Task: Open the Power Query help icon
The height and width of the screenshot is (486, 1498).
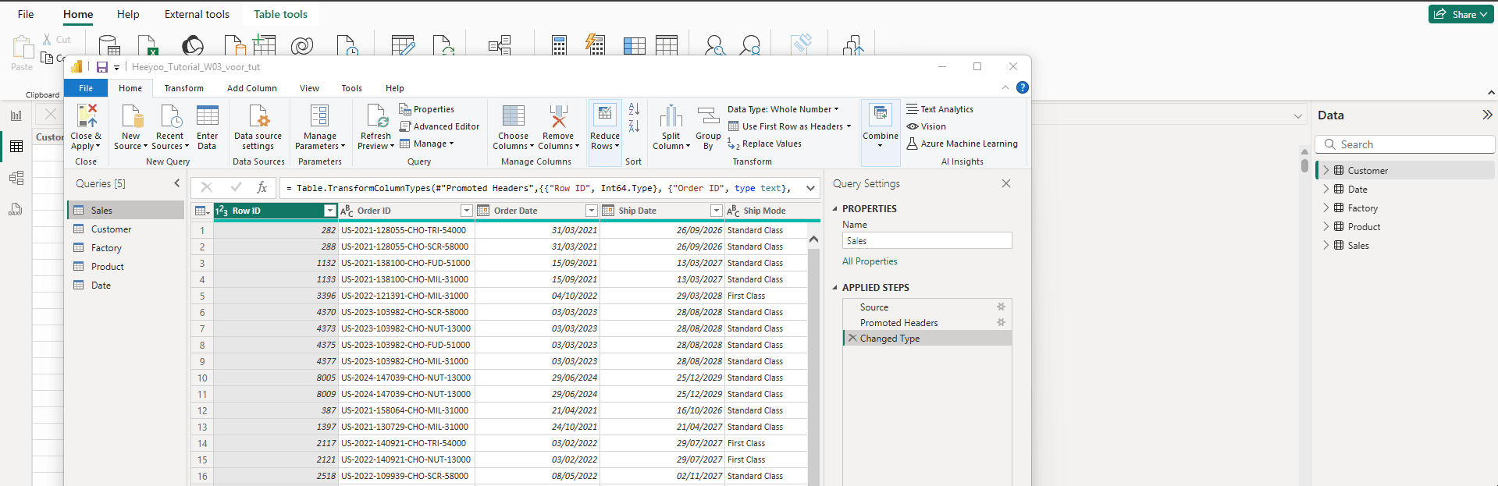Action: pos(1022,87)
